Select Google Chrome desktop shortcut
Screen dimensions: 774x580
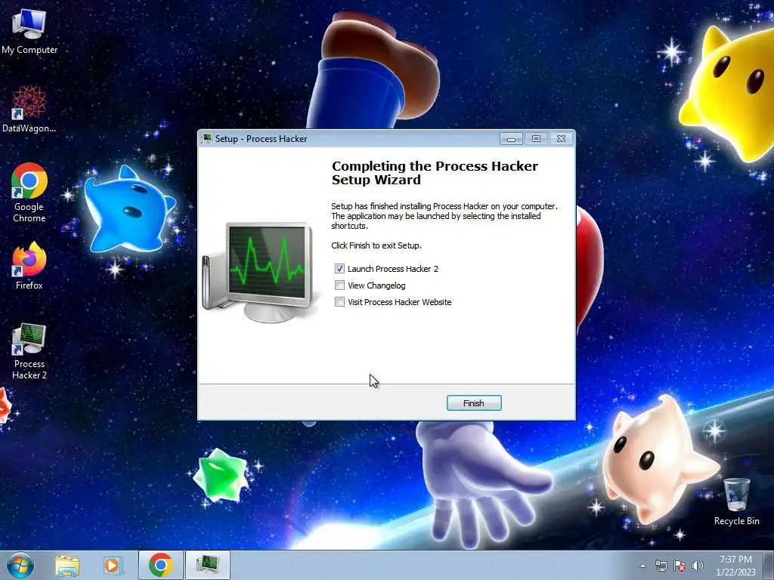coord(29,193)
